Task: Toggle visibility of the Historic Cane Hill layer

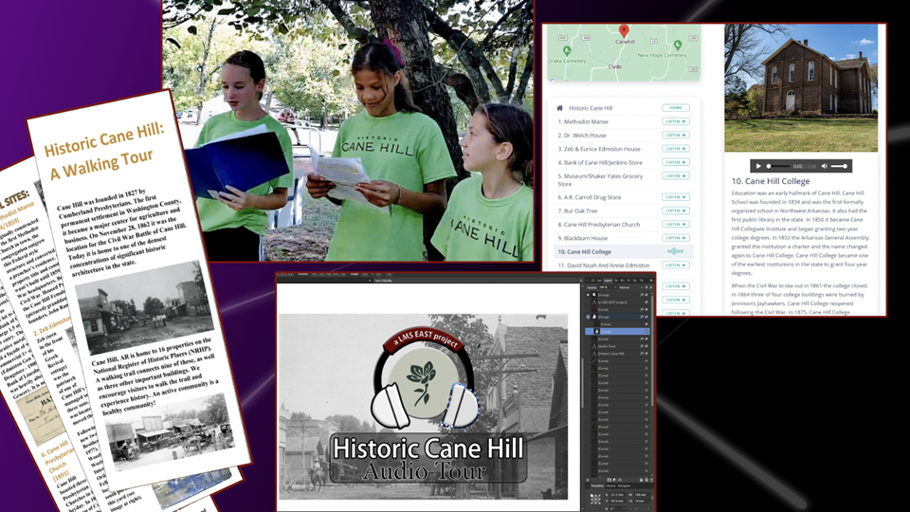Action: (x=646, y=354)
